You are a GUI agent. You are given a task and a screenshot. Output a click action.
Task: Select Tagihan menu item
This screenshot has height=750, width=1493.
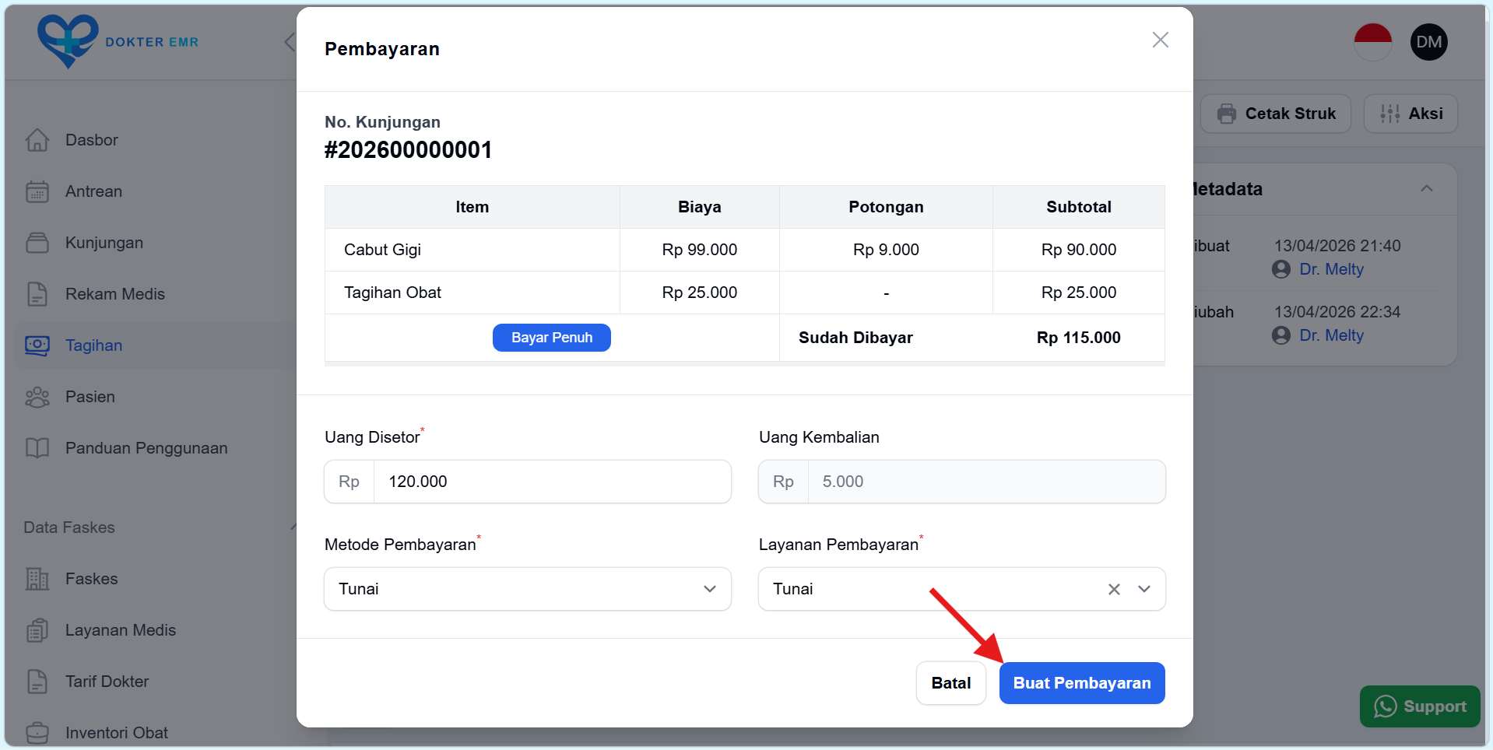coord(93,345)
